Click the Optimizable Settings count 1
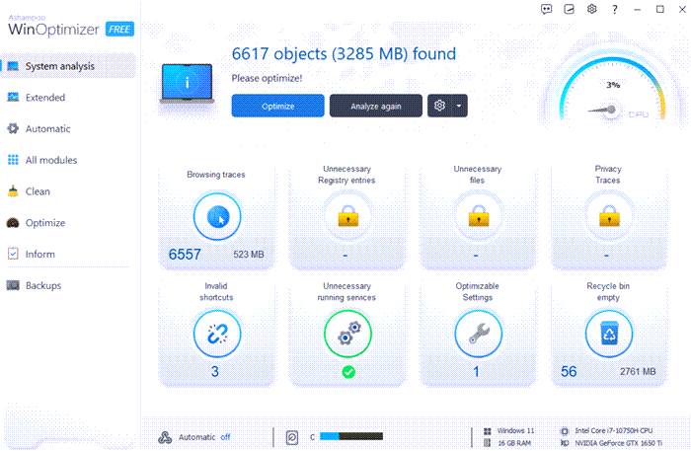The image size is (691, 451). (x=476, y=371)
